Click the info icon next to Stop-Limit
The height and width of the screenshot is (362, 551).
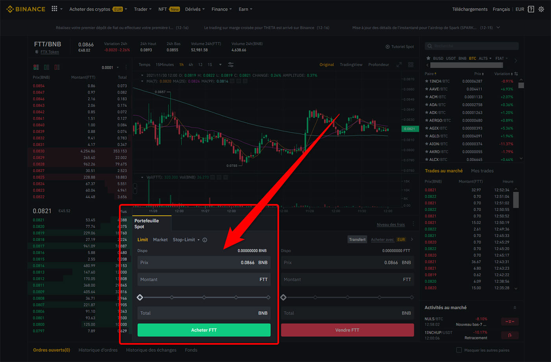coord(205,240)
